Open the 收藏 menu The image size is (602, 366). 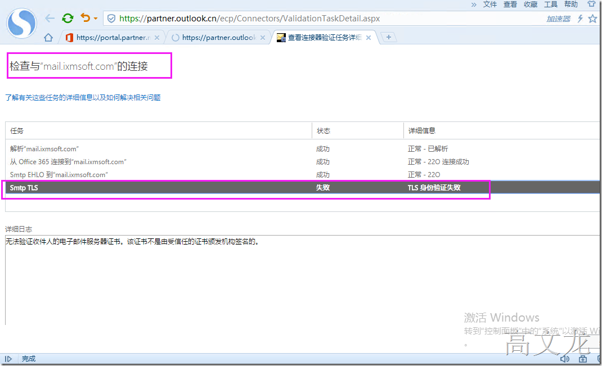point(531,4)
